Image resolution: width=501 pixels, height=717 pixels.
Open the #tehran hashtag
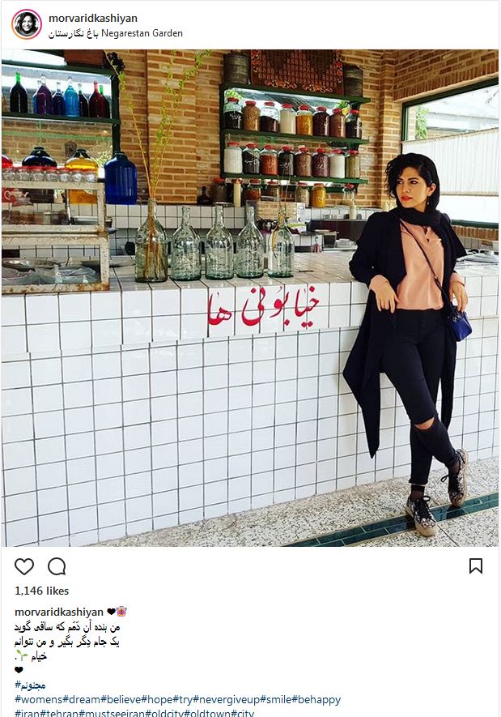(x=59, y=713)
